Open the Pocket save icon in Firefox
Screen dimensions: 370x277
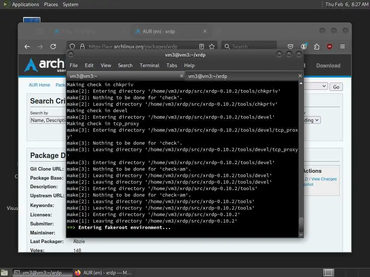coord(291,47)
